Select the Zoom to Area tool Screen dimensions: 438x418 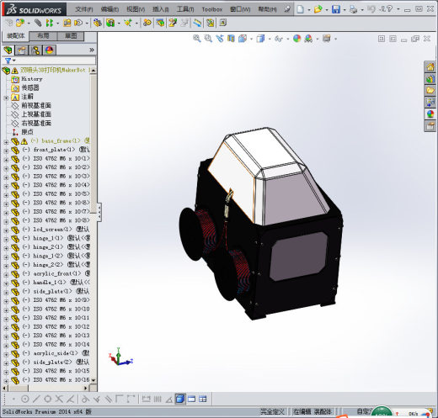tap(208, 39)
